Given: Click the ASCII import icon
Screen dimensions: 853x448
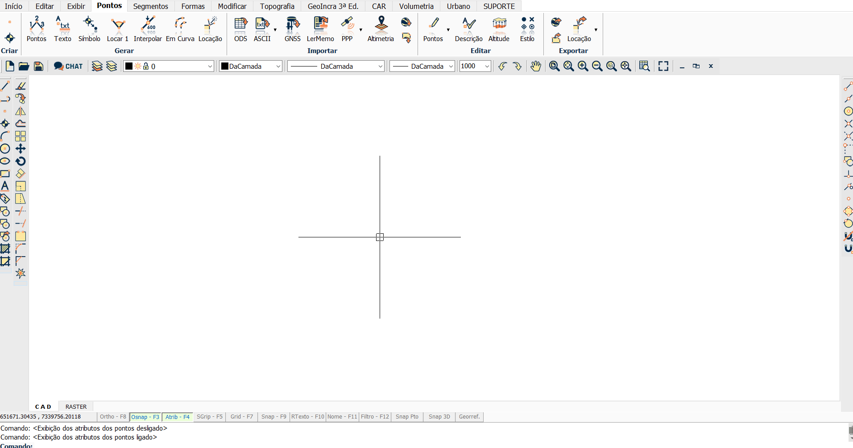Looking at the screenshot, I should (x=262, y=25).
